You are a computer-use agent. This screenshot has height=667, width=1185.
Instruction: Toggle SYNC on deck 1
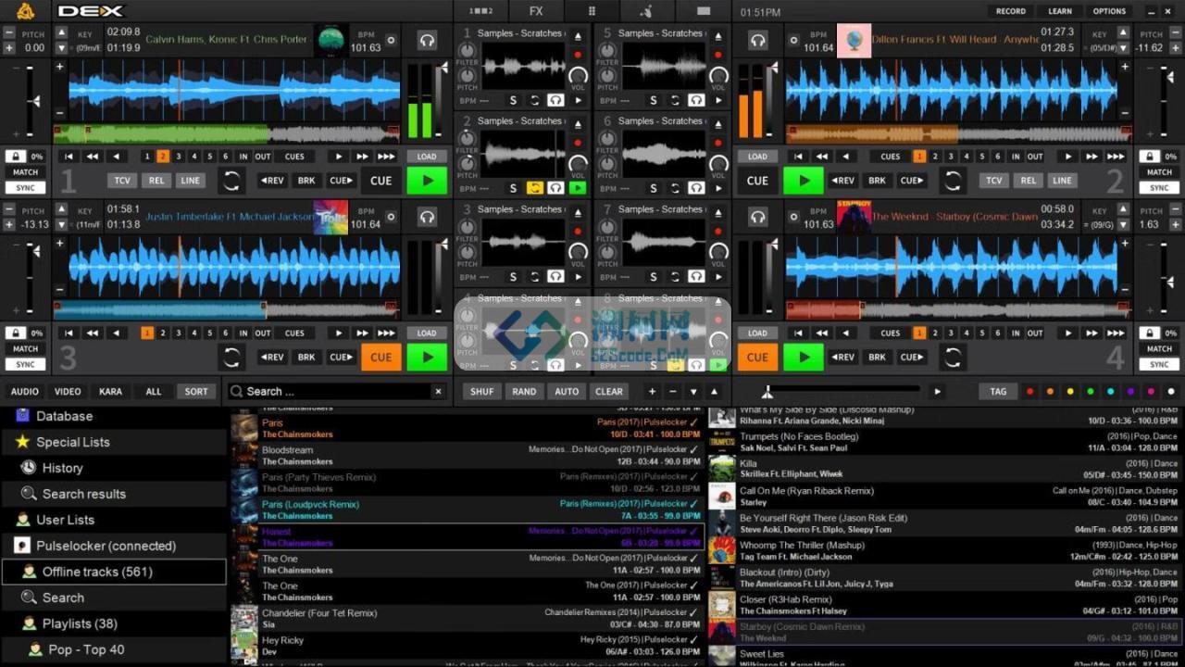(x=25, y=188)
